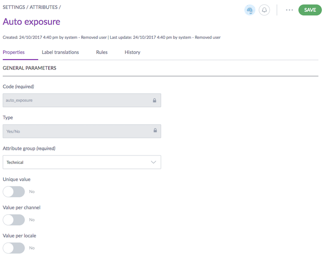Click the Auto exposure page title
Viewport: 327px width, 258px height.
[x=32, y=22]
